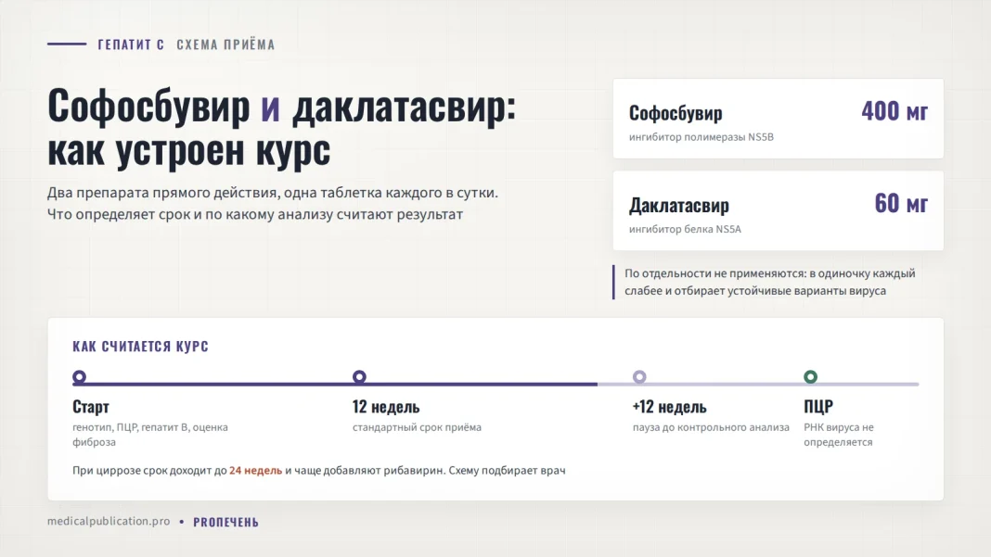This screenshot has width=991, height=557.
Task: Click the СХЕМА ПРИЁМА header label
Action: pyautogui.click(x=225, y=44)
